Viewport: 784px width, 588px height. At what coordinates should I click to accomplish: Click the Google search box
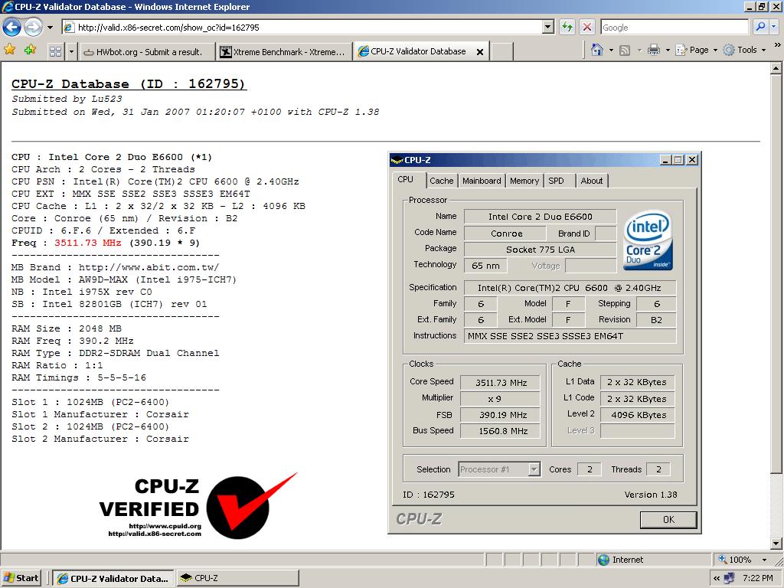(x=674, y=27)
